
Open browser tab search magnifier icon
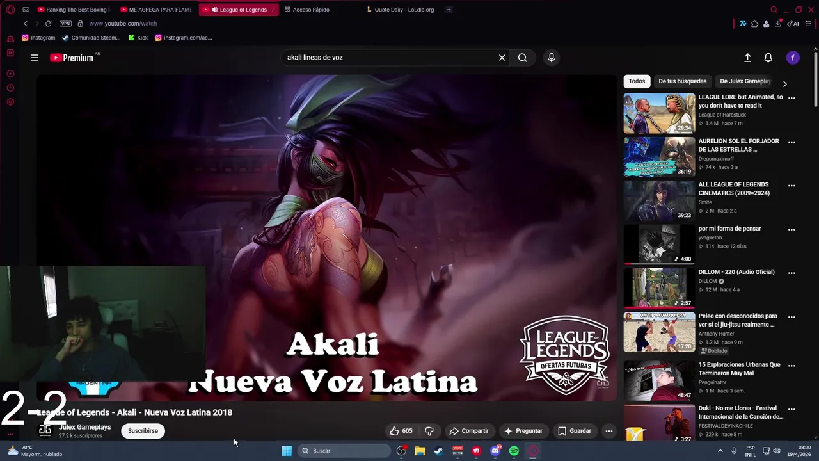(x=774, y=10)
